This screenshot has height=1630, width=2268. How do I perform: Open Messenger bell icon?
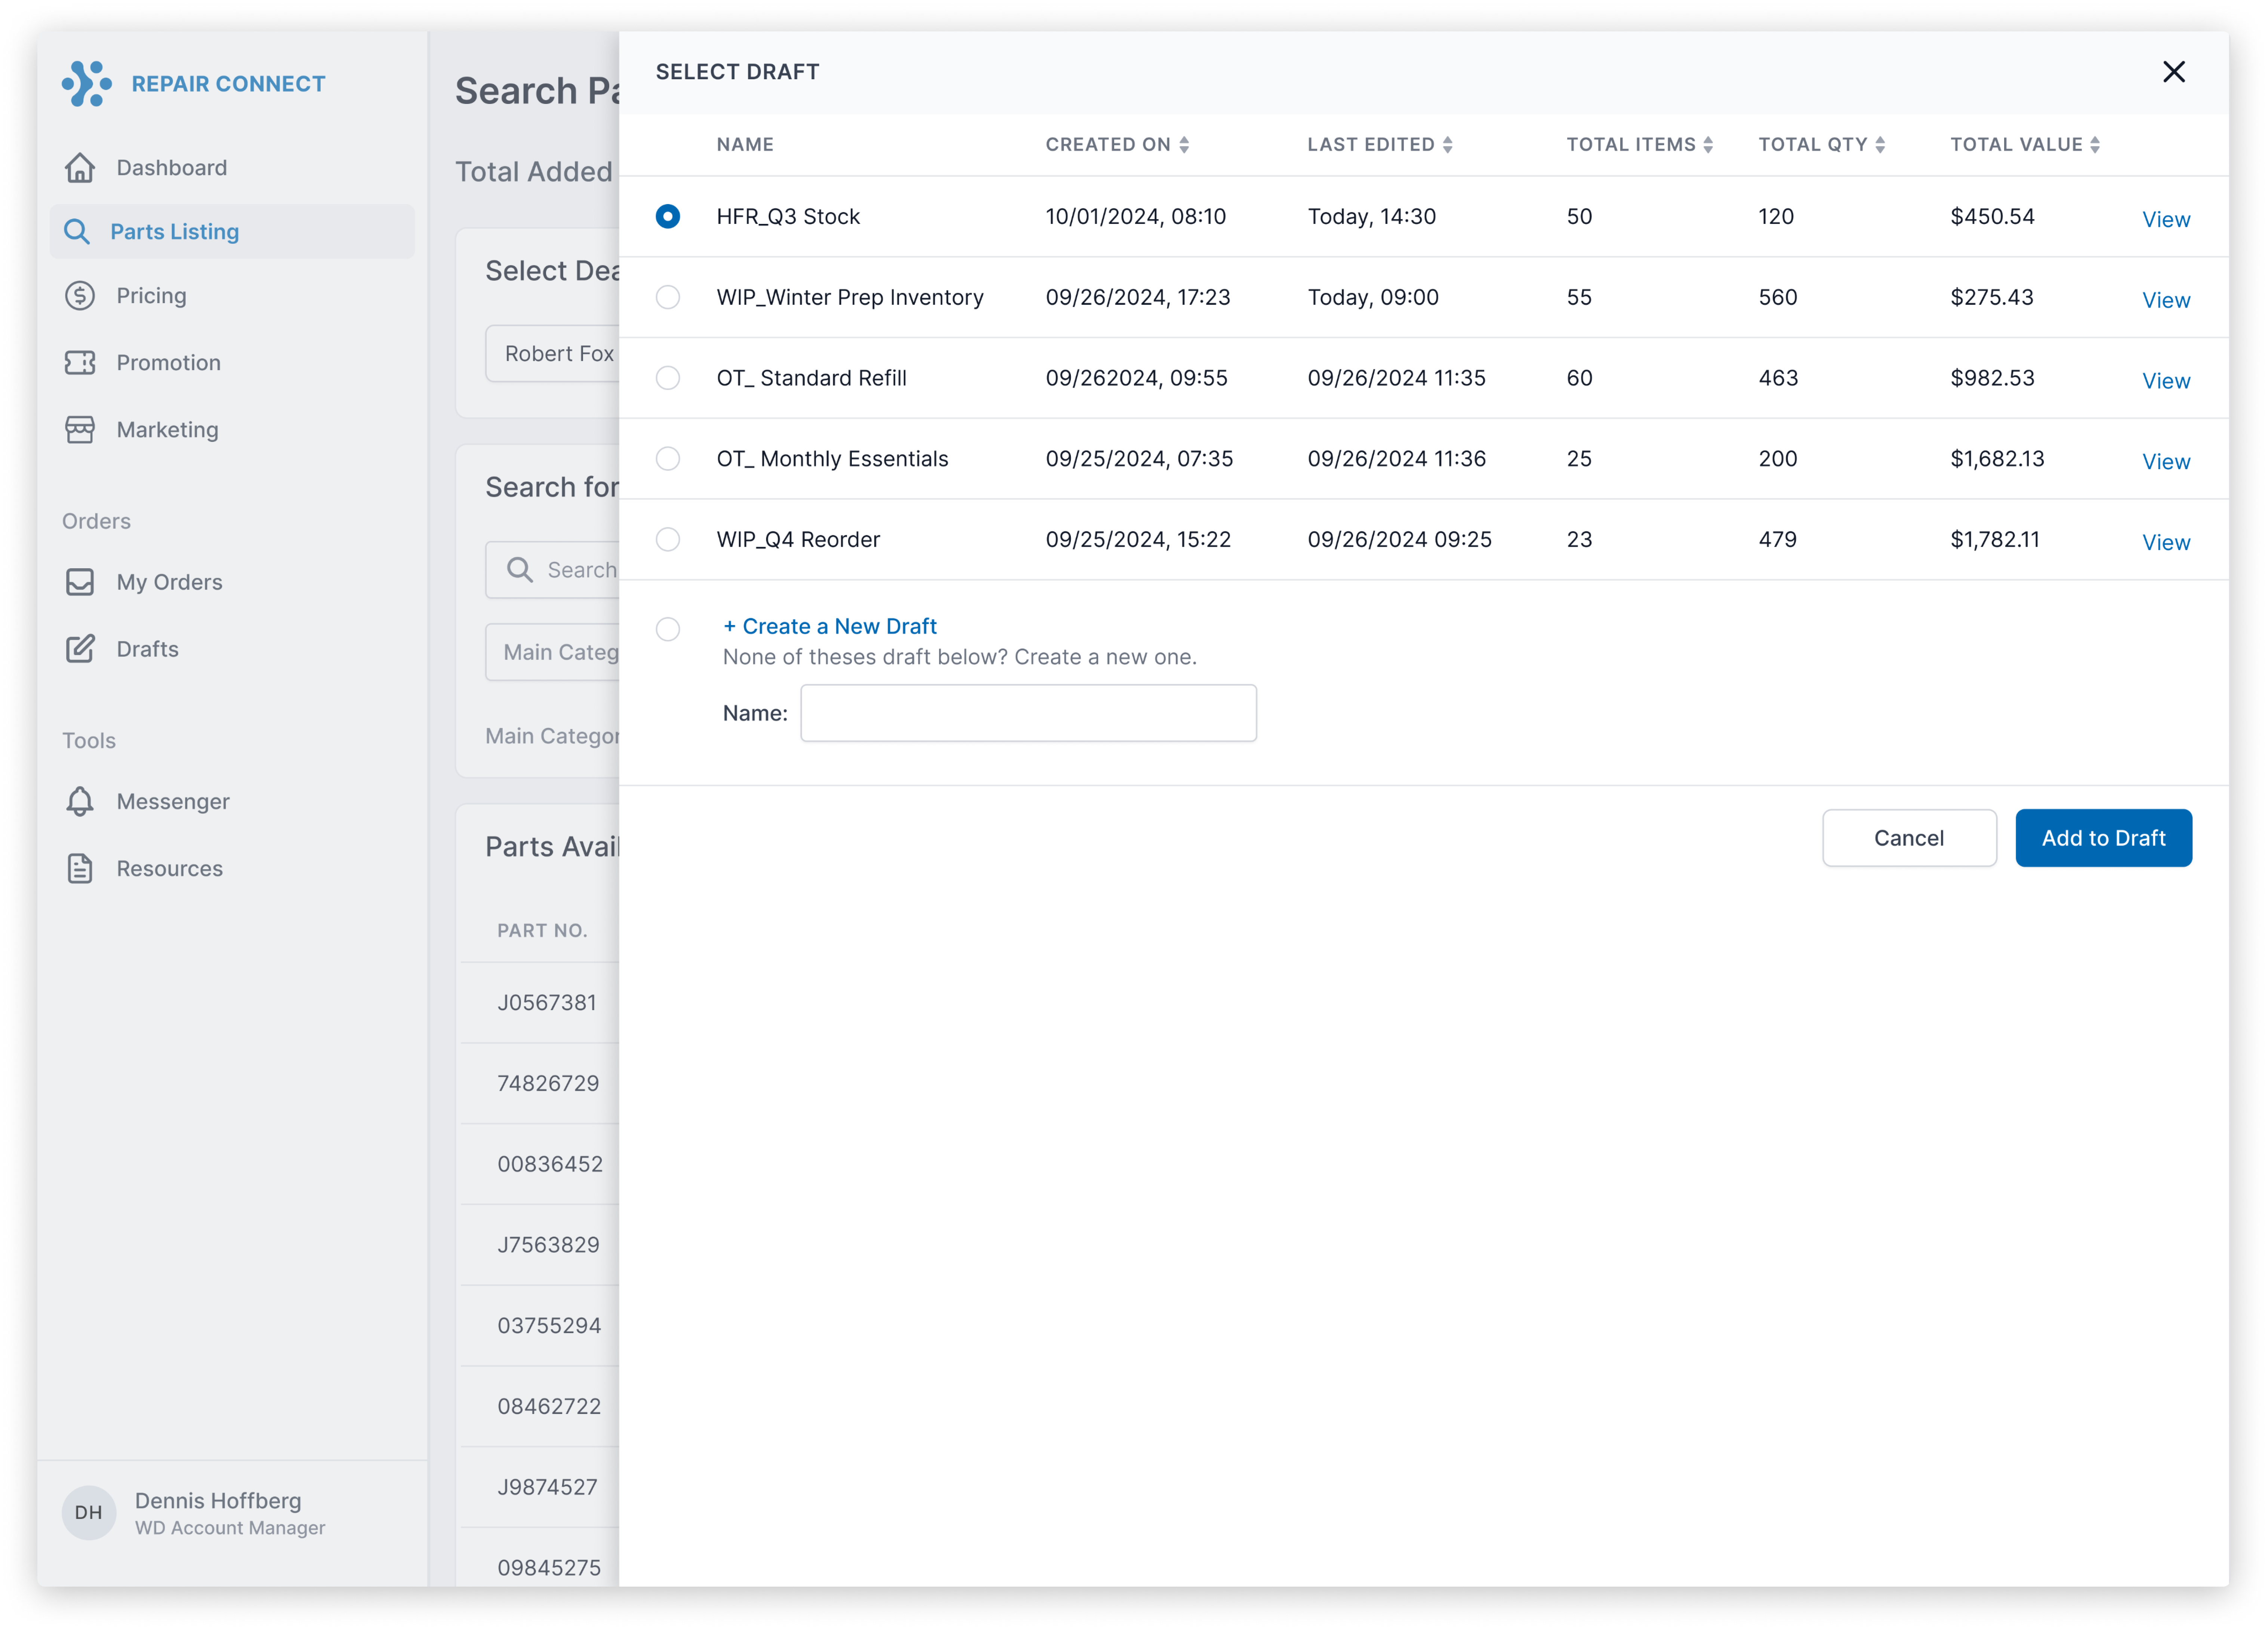80,802
